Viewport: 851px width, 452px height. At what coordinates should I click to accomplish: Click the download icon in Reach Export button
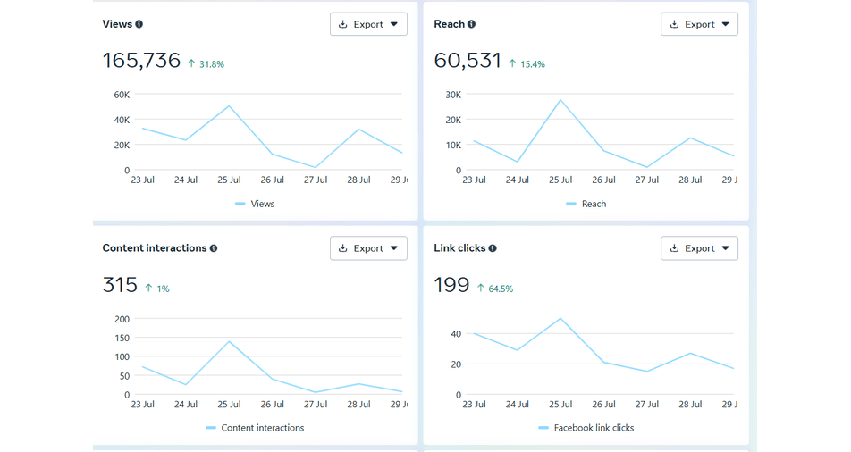pos(674,24)
